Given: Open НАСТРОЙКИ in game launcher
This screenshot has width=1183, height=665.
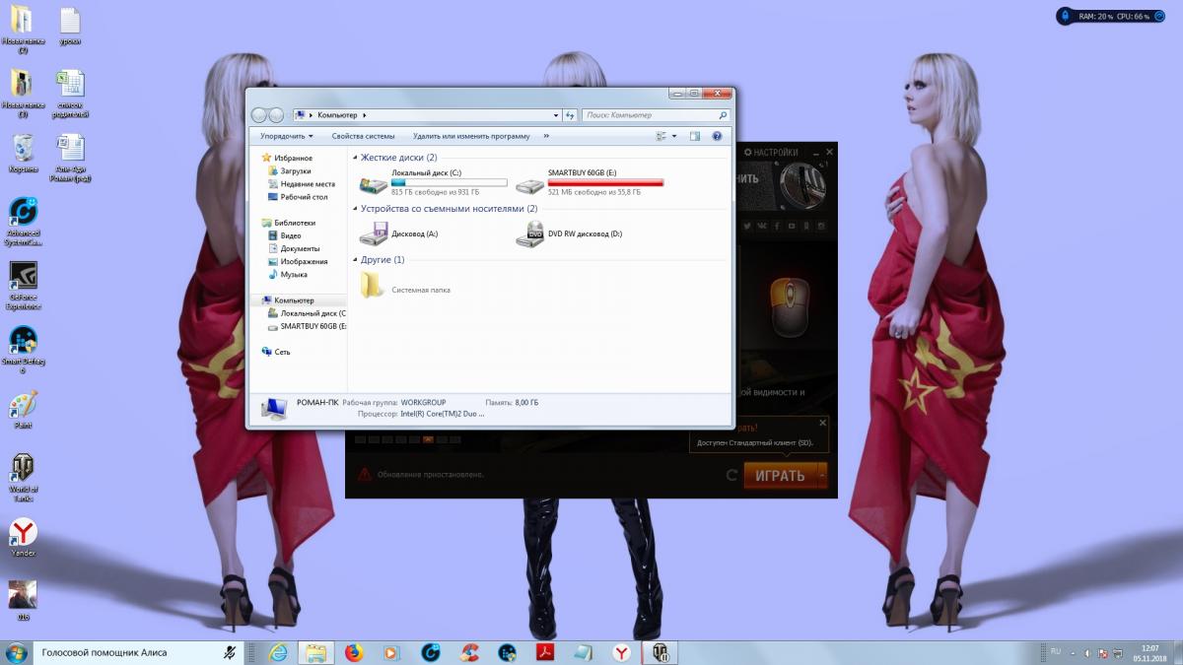Looking at the screenshot, I should point(770,153).
